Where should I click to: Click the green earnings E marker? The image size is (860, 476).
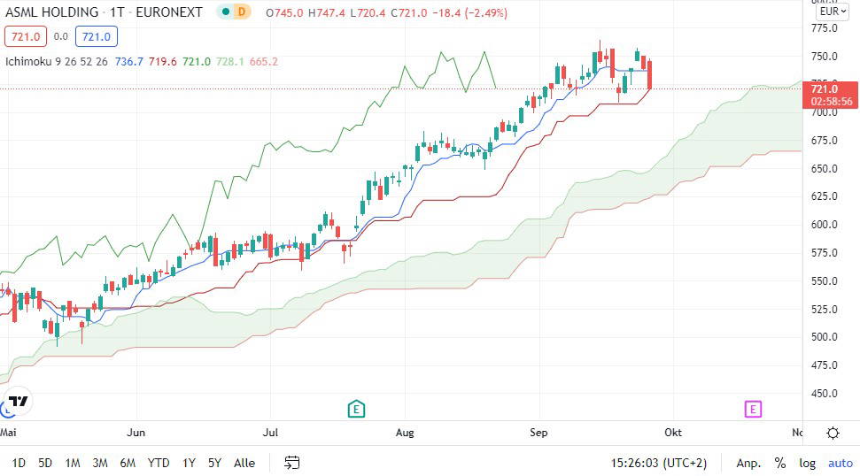pyautogui.click(x=357, y=409)
